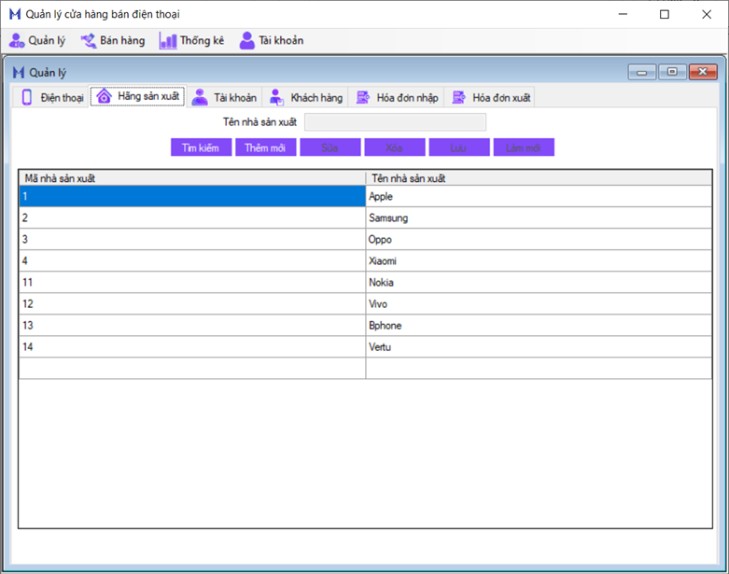This screenshot has height=574, width=729.
Task: Click the Thống kê bar chart icon
Action: click(x=168, y=41)
